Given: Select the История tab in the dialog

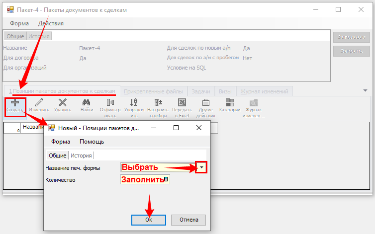Looking at the screenshot, I should tap(81, 156).
